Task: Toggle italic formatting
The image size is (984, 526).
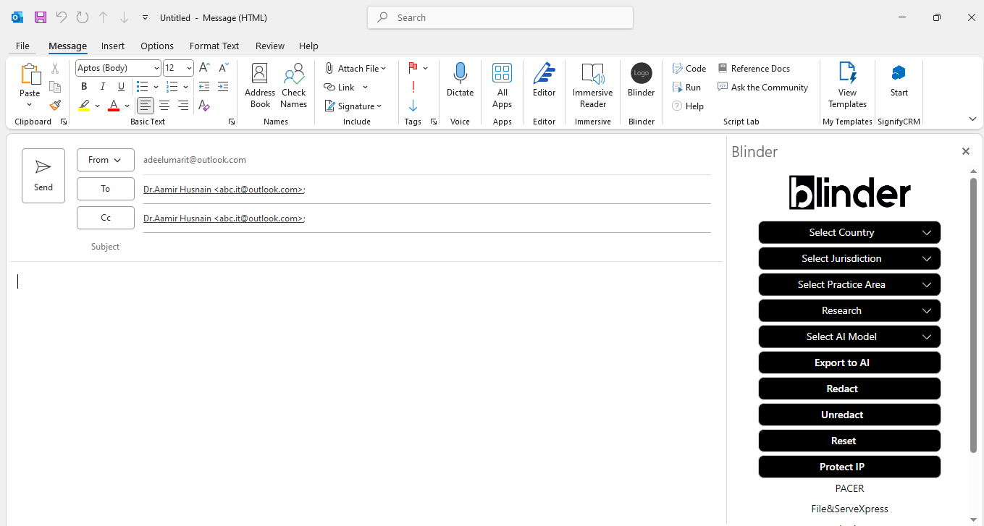Action: 102,86
